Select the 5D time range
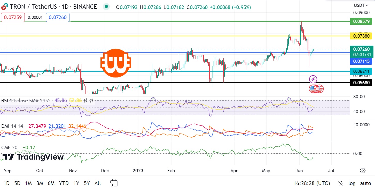Image resolution: width=375 pixels, height=190 pixels. (x=17, y=183)
